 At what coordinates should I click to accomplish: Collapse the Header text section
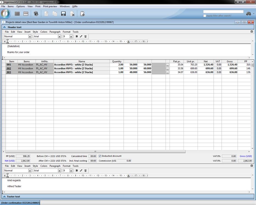coord(4,27)
